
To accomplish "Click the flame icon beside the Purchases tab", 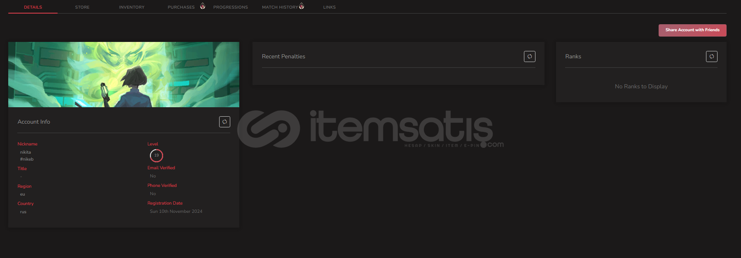I will [203, 6].
